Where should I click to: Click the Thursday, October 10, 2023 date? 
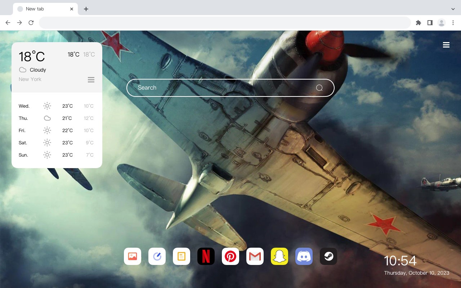[417, 273]
